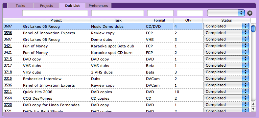The width and height of the screenshot is (259, 118).
Task: Open job 3607 link for Music Demo dubs
Action: [8, 26]
